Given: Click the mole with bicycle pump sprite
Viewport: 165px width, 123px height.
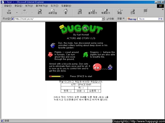Looking at the screenshot, I should coord(110,67).
